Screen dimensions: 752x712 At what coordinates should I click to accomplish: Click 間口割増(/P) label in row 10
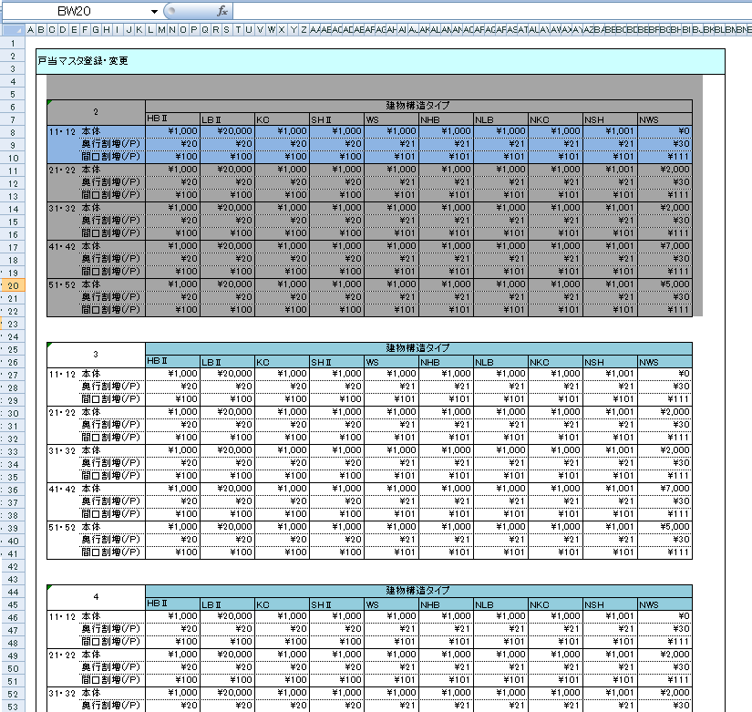coord(111,157)
